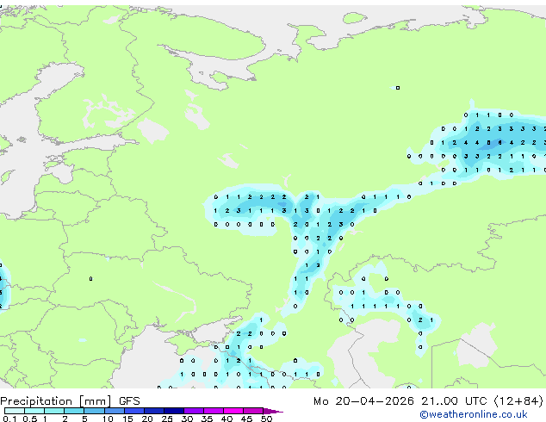The height and width of the screenshot is (422, 546).
Task: Open the weatheronline.co.uk link
Action: pos(474,414)
